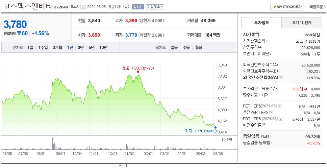The height and width of the screenshot is (168, 327).
Task: Click the 전일 value 3,840
Action: (x=94, y=21)
